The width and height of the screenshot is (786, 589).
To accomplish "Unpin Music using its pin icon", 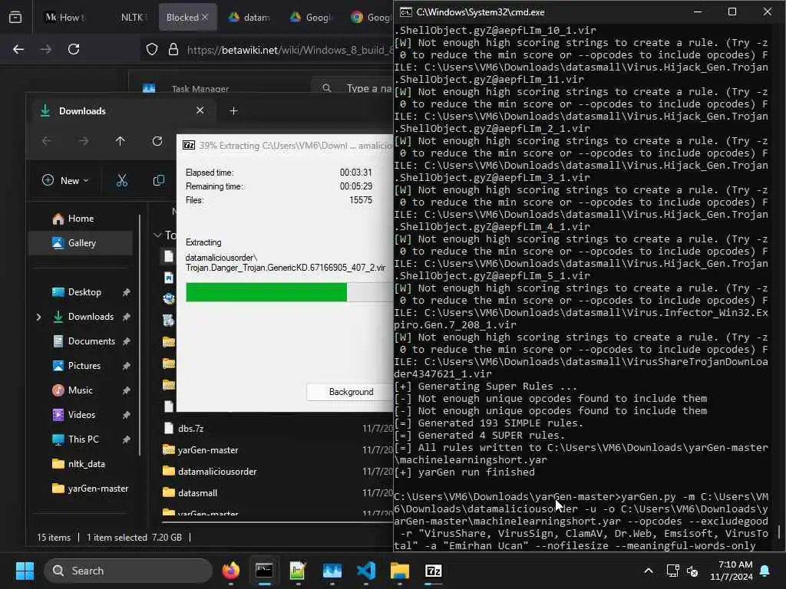I will [x=127, y=390].
